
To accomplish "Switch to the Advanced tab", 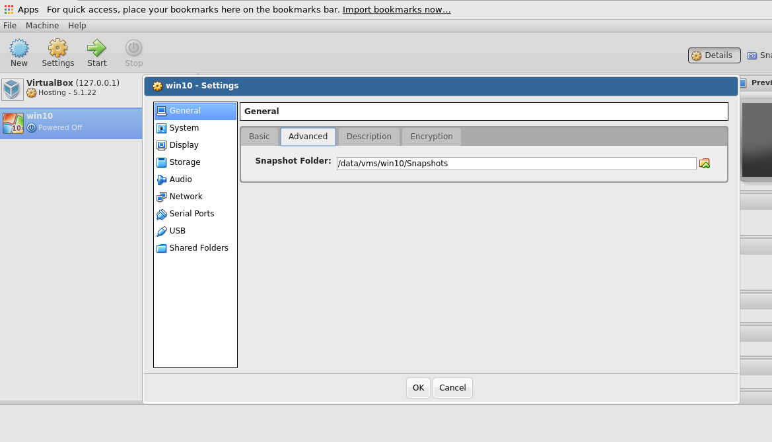I will [x=308, y=137].
